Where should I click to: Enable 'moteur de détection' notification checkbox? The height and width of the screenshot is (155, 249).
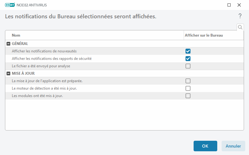[x=188, y=88]
